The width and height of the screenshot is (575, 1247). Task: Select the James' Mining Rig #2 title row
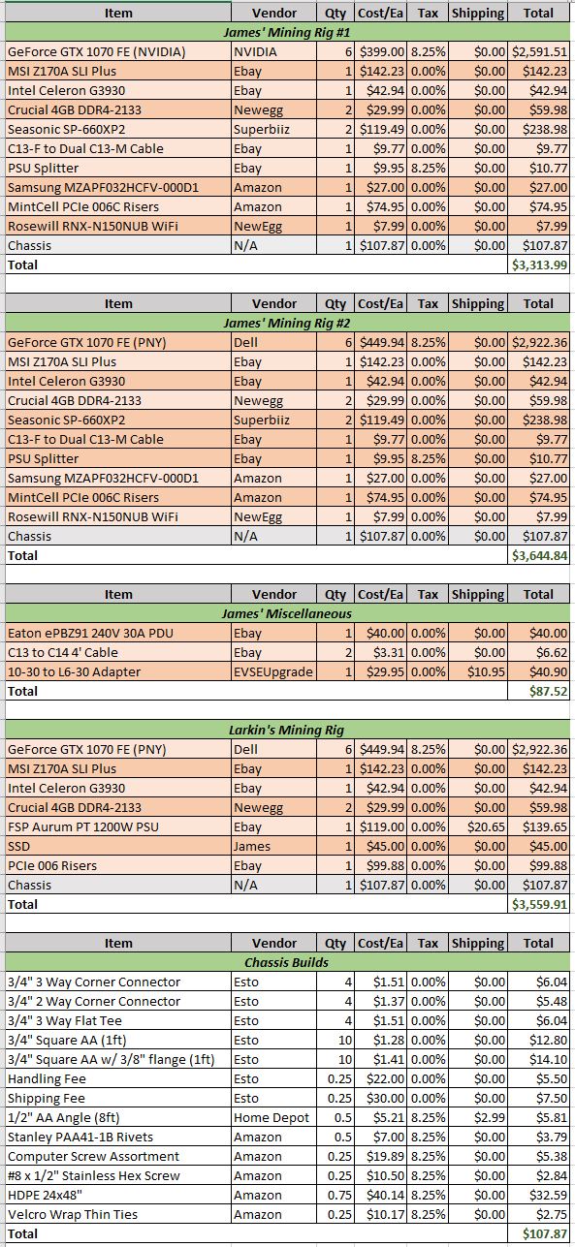[x=288, y=323]
